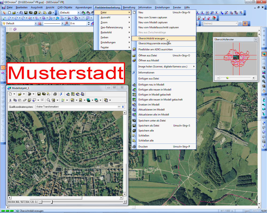Choose Übersichtsbild erzeugen menu entry

pyautogui.click(x=164, y=38)
